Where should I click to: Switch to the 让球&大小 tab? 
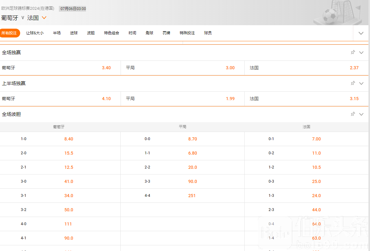tap(35, 33)
